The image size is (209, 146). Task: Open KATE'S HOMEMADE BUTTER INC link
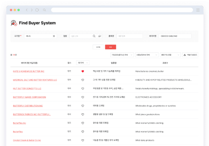coord(28,71)
